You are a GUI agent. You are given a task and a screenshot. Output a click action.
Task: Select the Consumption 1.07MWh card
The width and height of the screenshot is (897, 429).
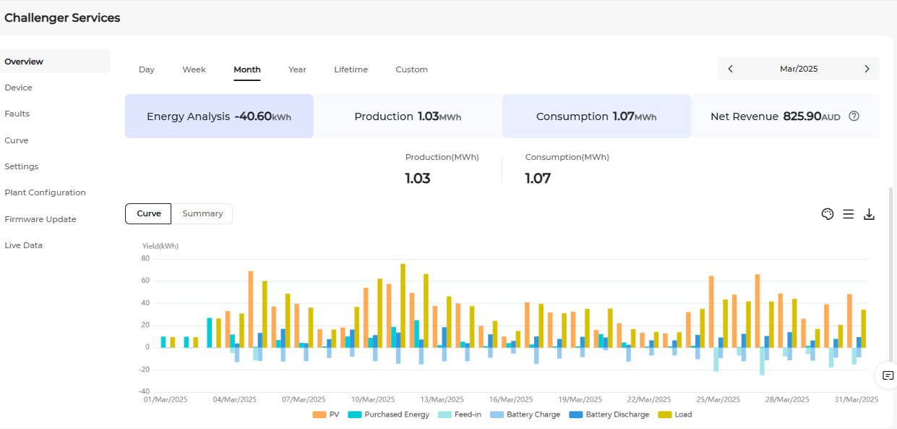596,116
